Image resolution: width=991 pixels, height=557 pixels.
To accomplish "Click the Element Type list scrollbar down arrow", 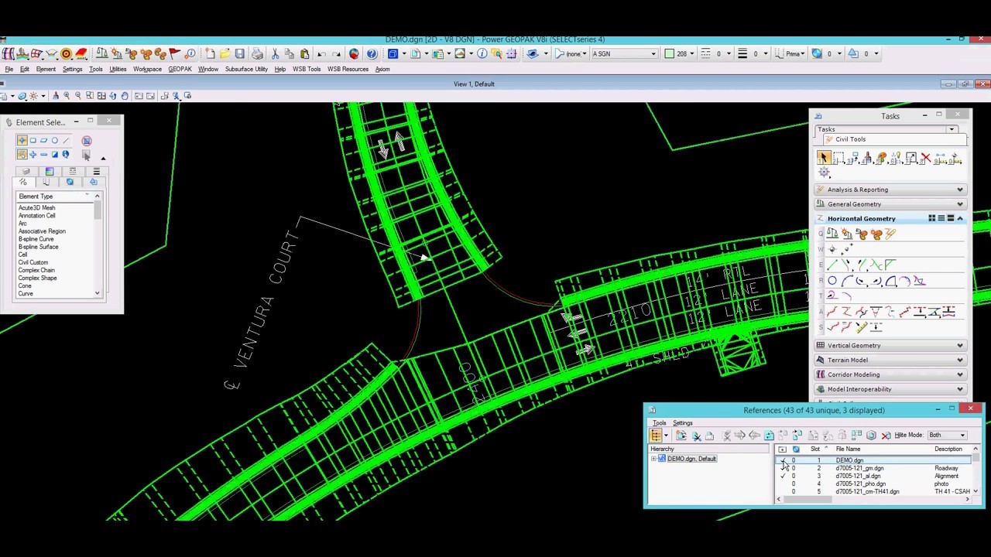I will [x=98, y=293].
